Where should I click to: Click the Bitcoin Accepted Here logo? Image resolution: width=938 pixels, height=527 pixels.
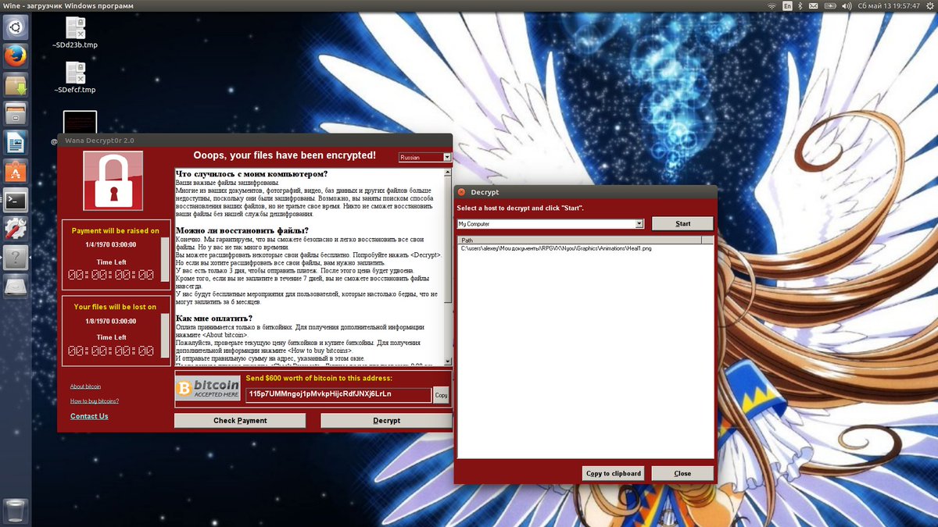coord(207,389)
